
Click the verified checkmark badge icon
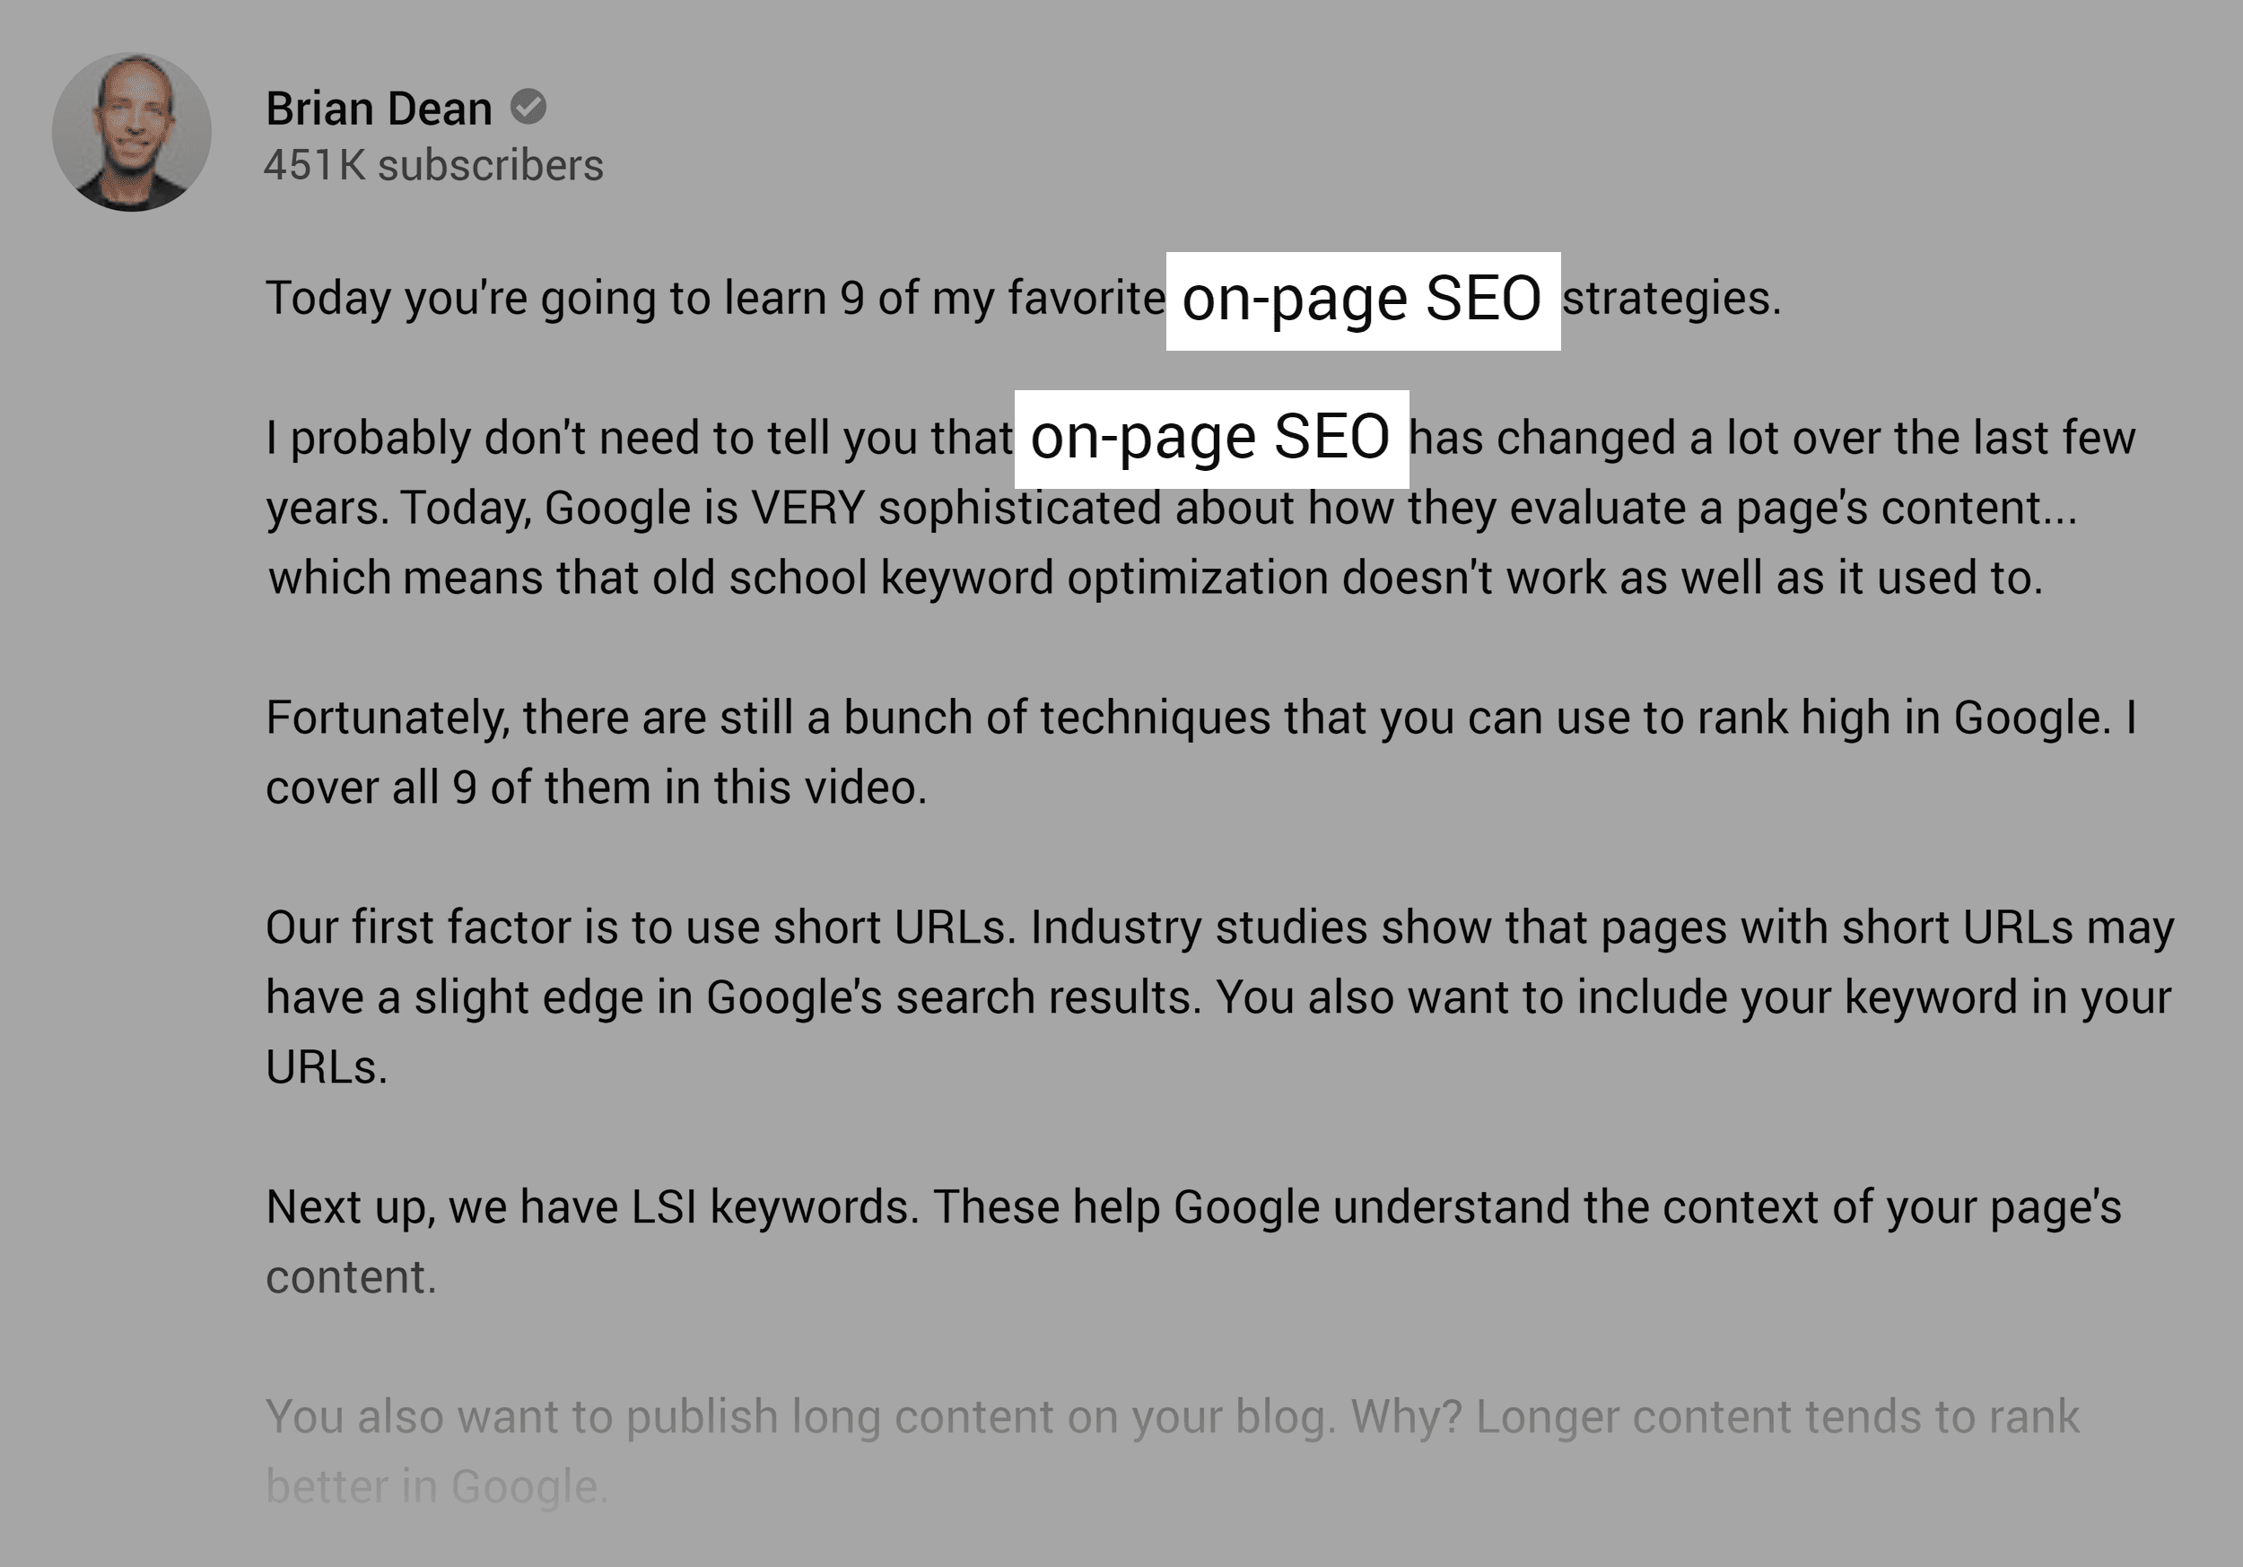click(528, 107)
